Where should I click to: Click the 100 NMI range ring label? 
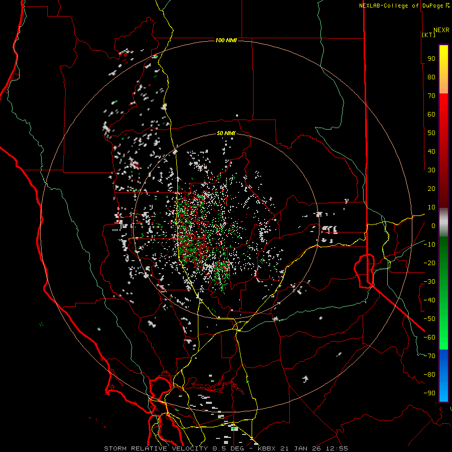(227, 40)
